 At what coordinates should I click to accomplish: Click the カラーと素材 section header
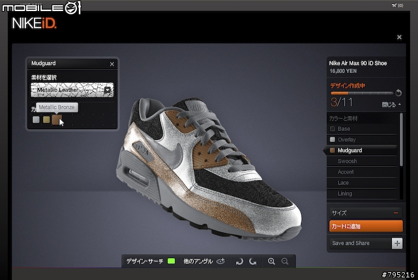[x=344, y=119]
